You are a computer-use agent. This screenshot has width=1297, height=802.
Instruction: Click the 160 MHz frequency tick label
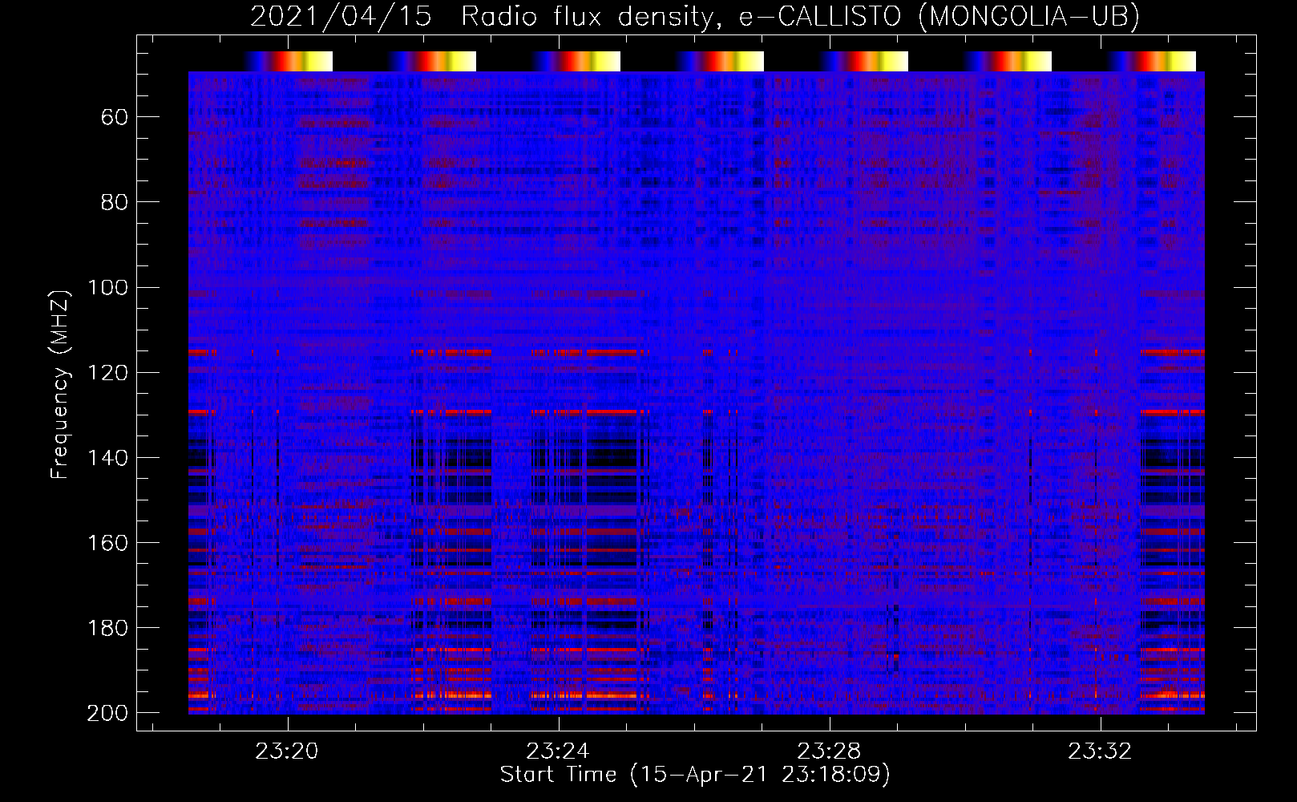(x=107, y=543)
